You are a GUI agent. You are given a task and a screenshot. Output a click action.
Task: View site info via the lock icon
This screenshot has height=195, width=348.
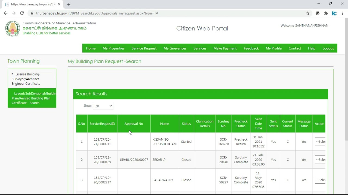tap(32, 13)
